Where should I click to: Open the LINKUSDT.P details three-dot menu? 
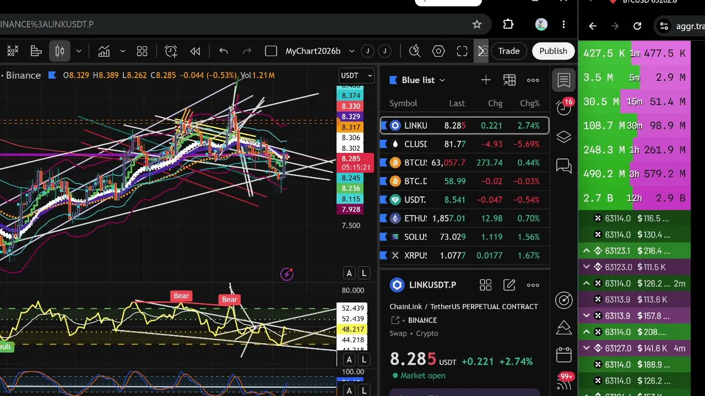click(x=533, y=285)
